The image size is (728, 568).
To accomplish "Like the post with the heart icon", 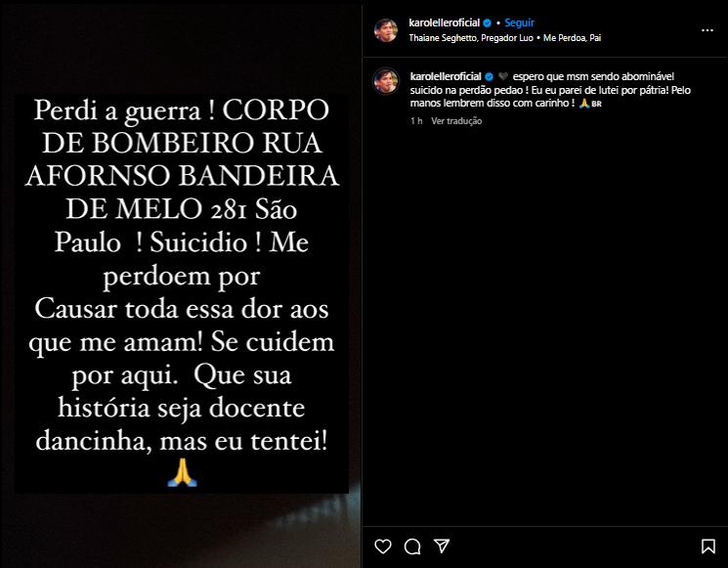I will (383, 546).
